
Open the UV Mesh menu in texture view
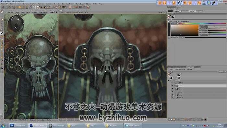[35, 12]
